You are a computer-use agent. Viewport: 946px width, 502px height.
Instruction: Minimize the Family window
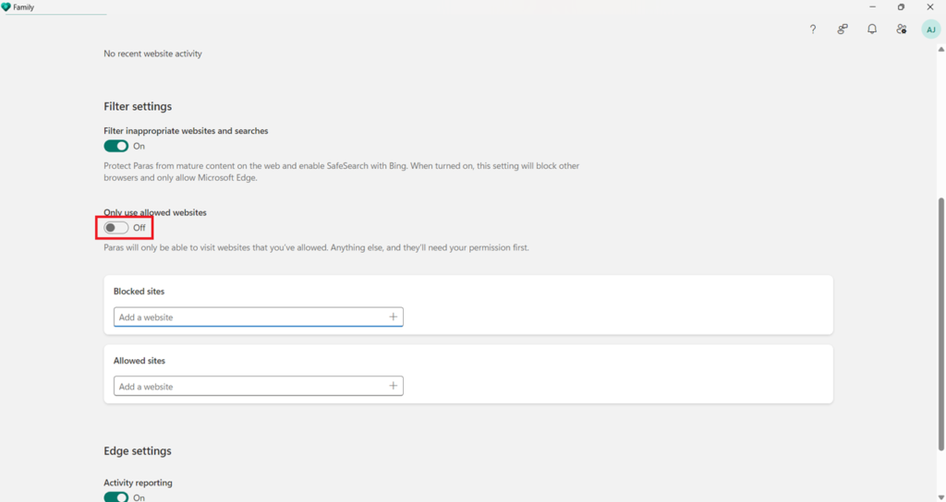point(872,7)
